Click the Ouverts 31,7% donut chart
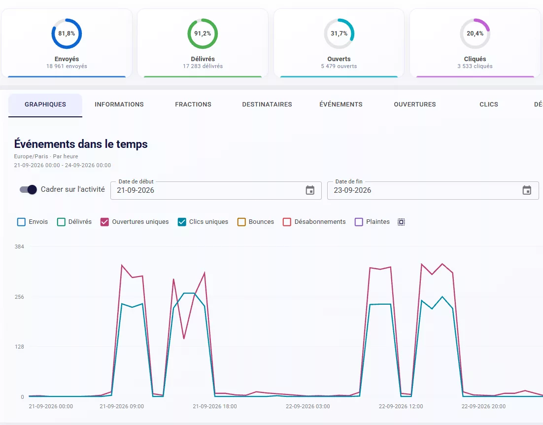This screenshot has height=425, width=543. pos(339,34)
